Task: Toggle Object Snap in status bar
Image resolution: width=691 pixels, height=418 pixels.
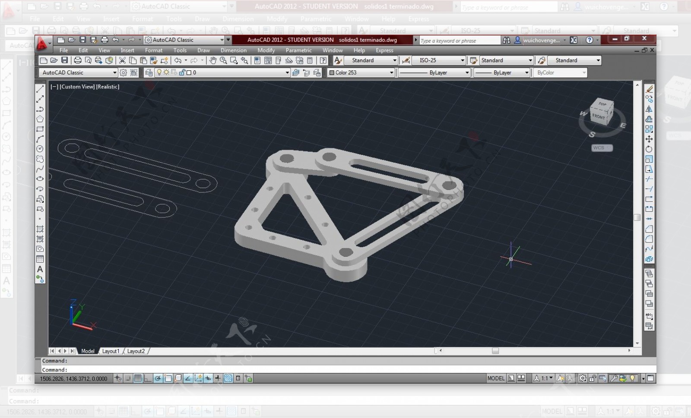Action: coord(168,378)
